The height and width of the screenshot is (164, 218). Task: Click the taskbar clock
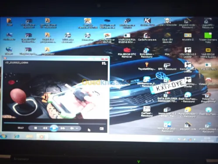click(207, 139)
